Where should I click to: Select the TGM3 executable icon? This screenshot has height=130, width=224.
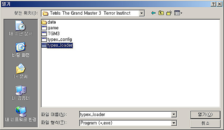coord(44,34)
